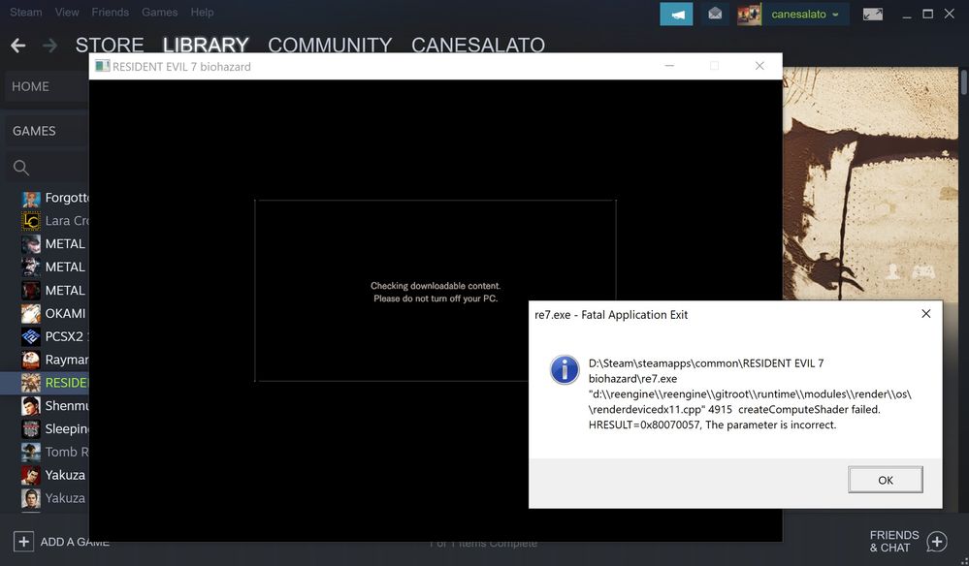This screenshot has height=566, width=969.
Task: Click the library HOME button
Action: tap(48, 86)
